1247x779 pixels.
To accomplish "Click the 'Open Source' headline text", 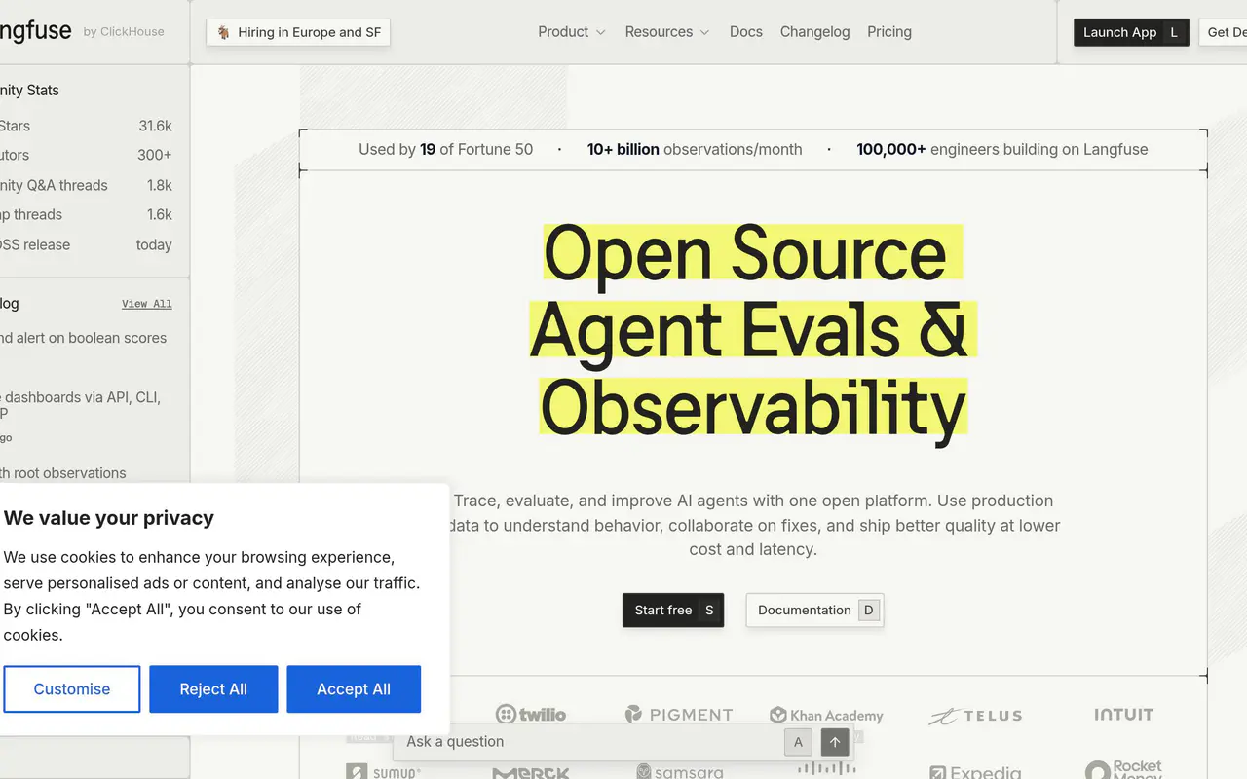I will coord(745,255).
